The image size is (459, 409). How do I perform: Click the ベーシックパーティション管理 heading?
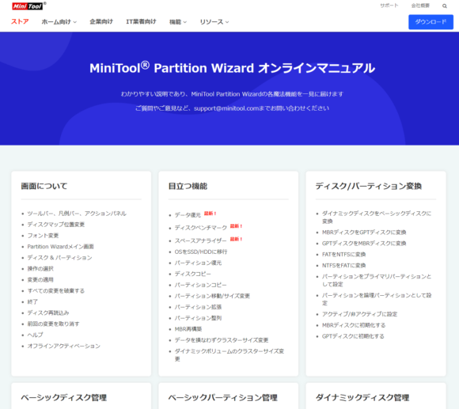222,398
